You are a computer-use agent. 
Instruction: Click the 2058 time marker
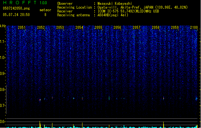(x=156, y=28)
